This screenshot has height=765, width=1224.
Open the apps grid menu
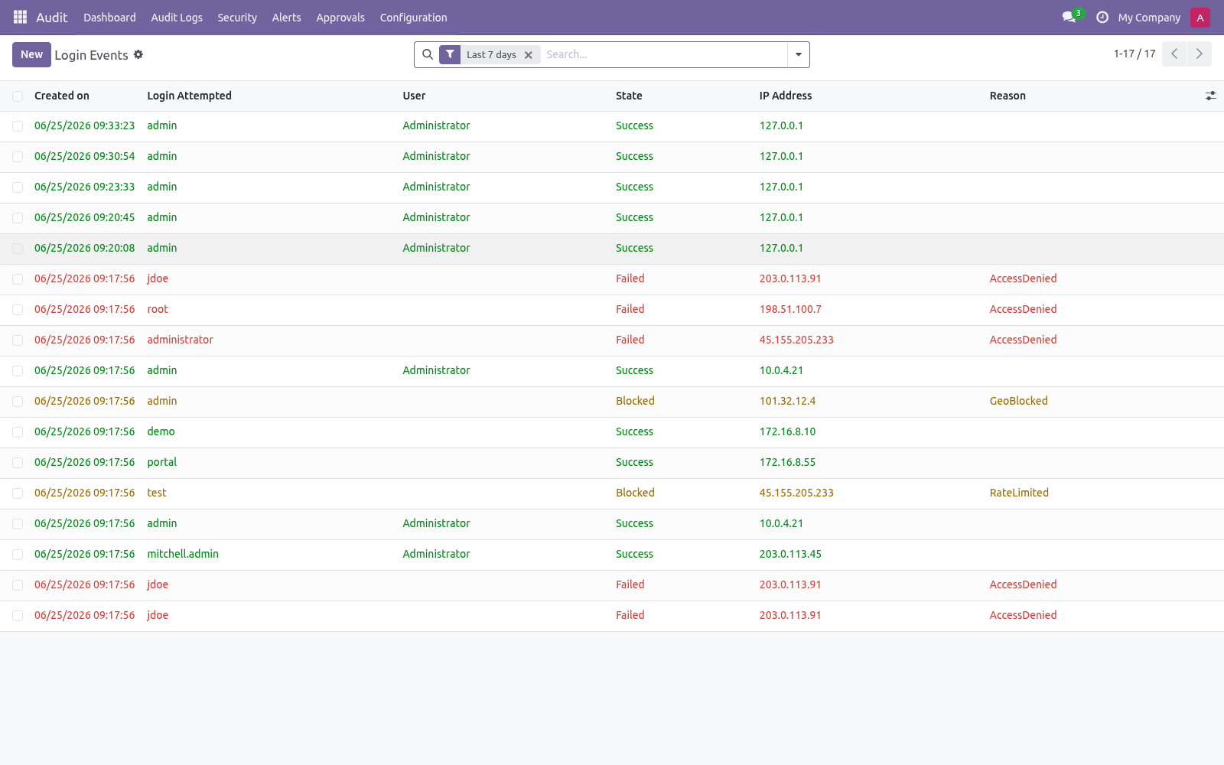[x=20, y=17]
